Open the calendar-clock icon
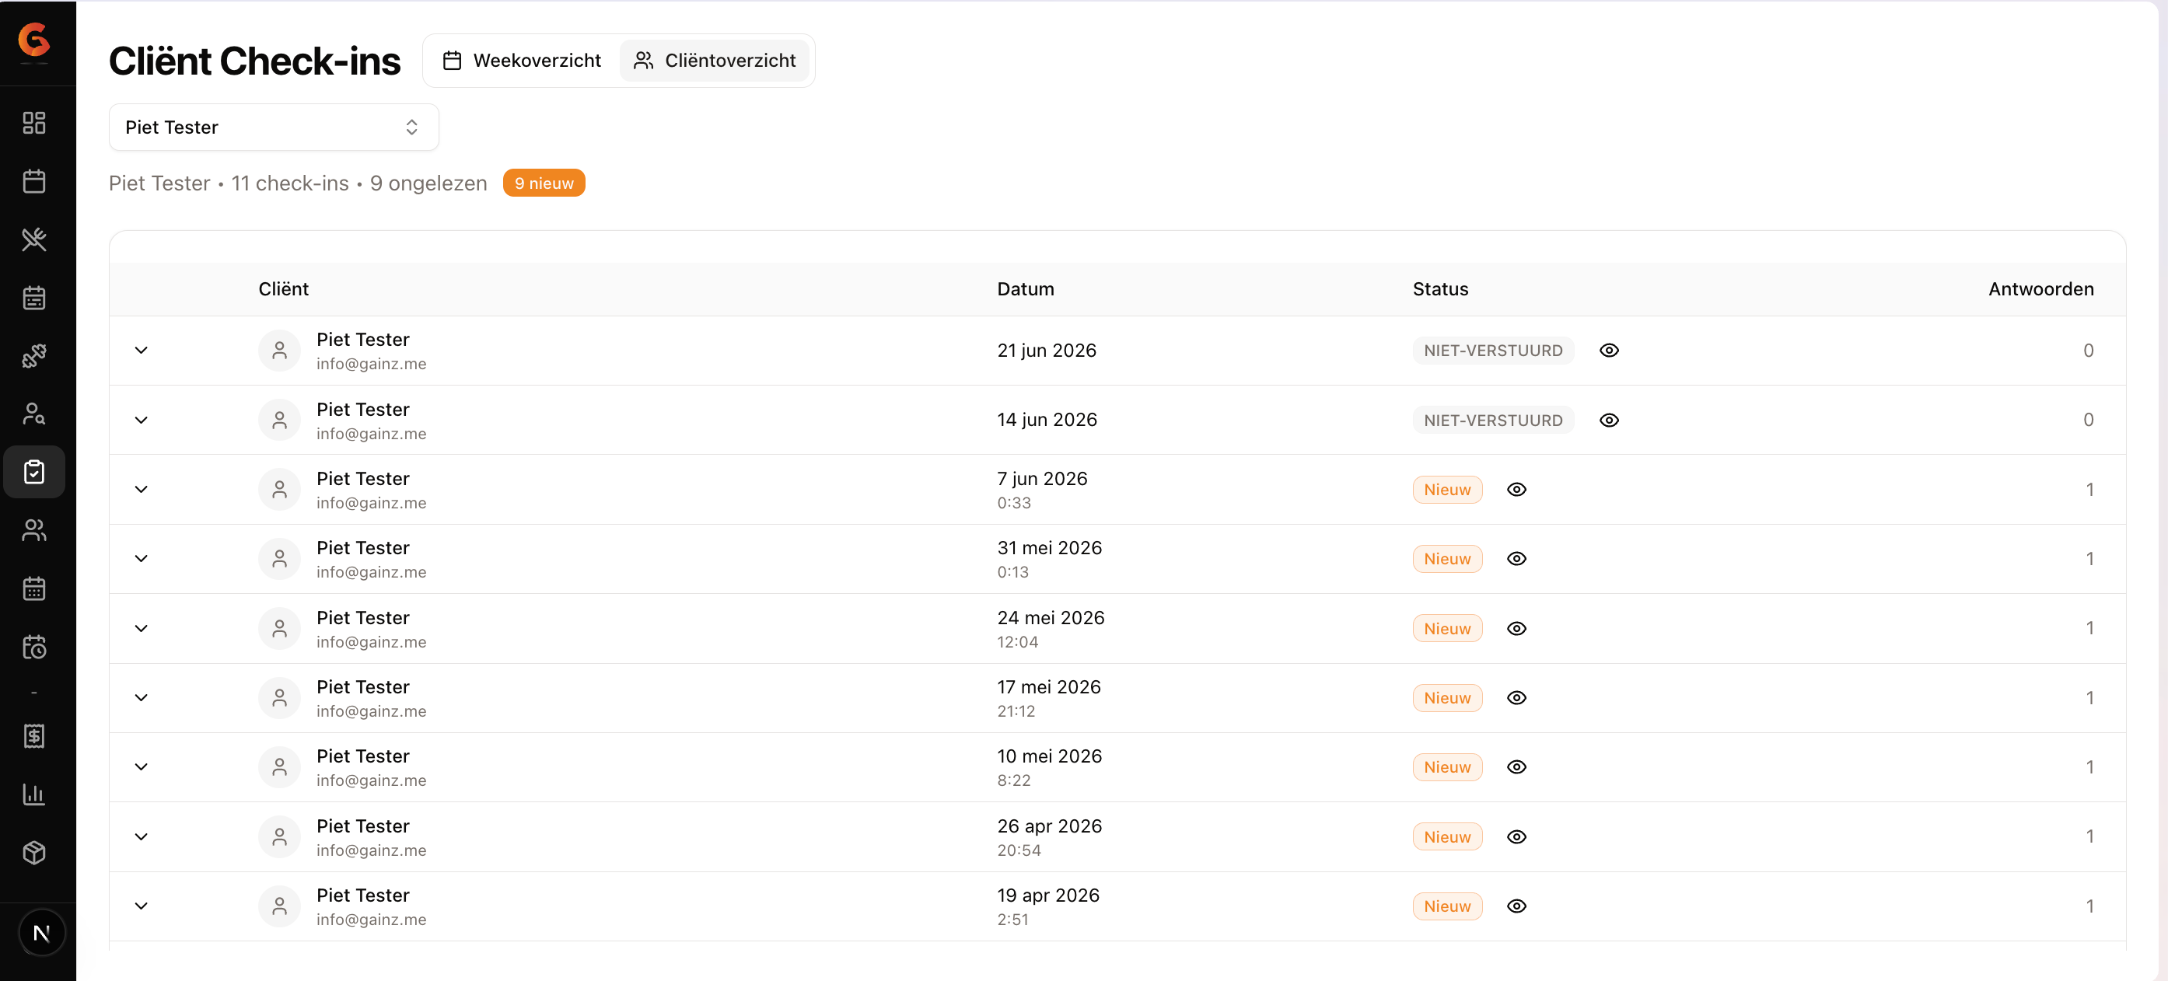 point(33,646)
